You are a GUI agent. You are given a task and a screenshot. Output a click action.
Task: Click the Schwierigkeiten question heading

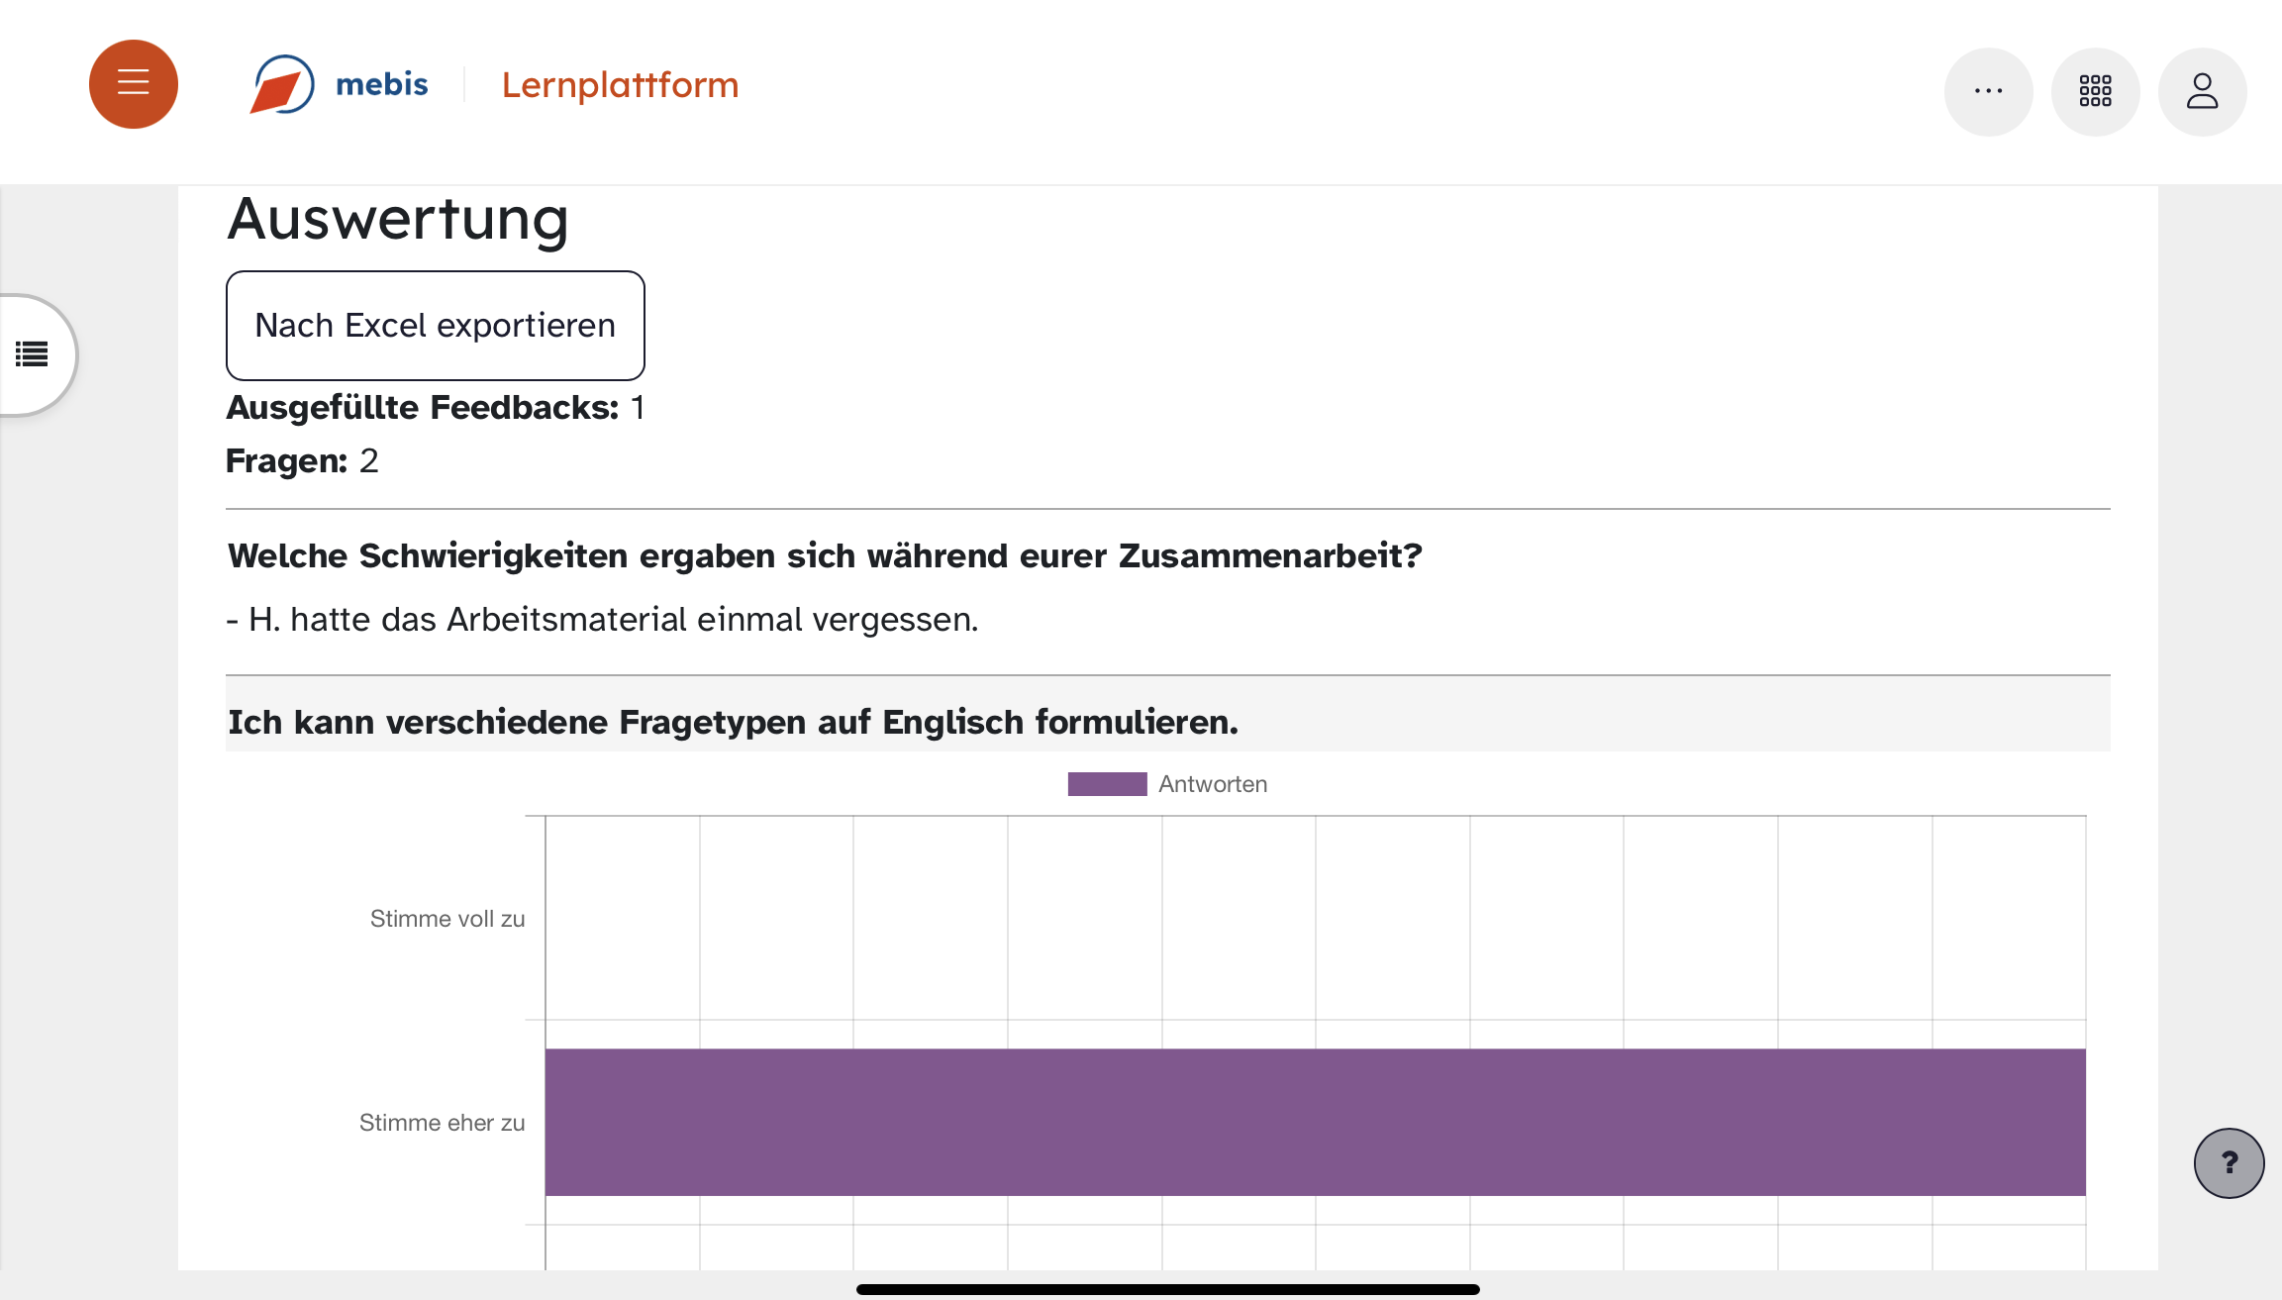[825, 556]
